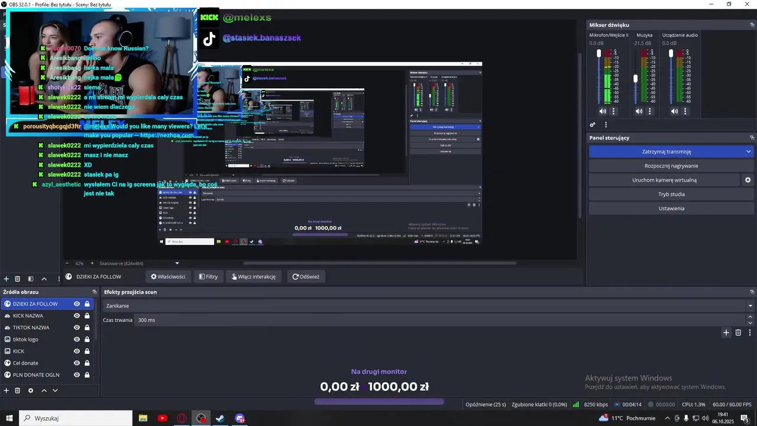This screenshot has height=426, width=757.
Task: Show hidden system tray icons chevron
Action: pos(667,418)
